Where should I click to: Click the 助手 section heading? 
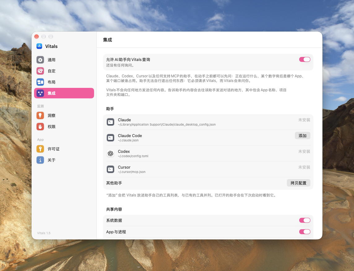[110, 109]
